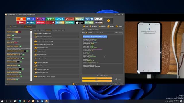
Task: Open Google Chrome from the taskbar
Action: 24,101
